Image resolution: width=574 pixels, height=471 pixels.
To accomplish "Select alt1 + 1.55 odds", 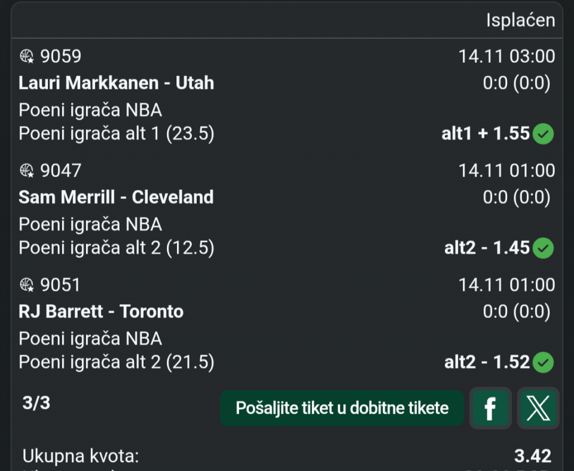I will (486, 133).
